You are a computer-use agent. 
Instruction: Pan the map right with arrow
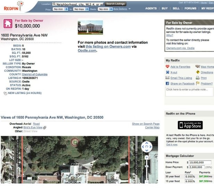pyautogui.click(x=151, y=147)
